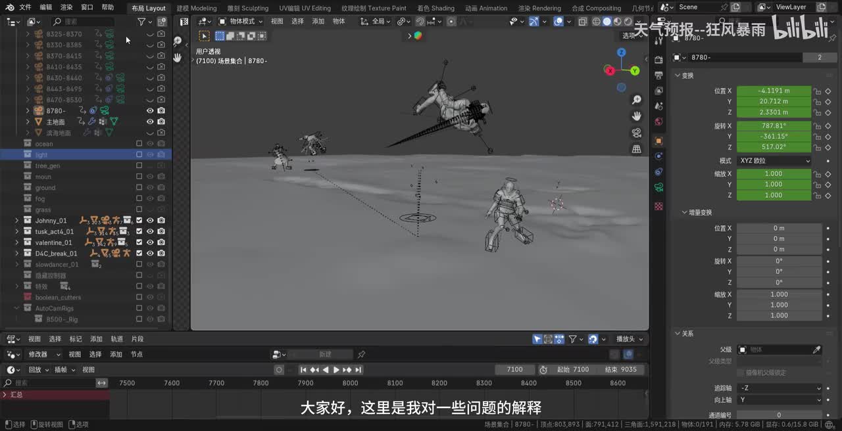Expand the Johnny_01 collection
This screenshot has width=842, height=431.
(x=17, y=220)
